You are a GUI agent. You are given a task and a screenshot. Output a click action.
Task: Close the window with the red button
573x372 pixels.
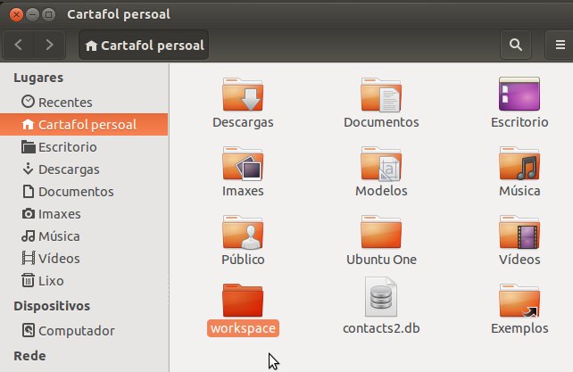[x=16, y=14]
